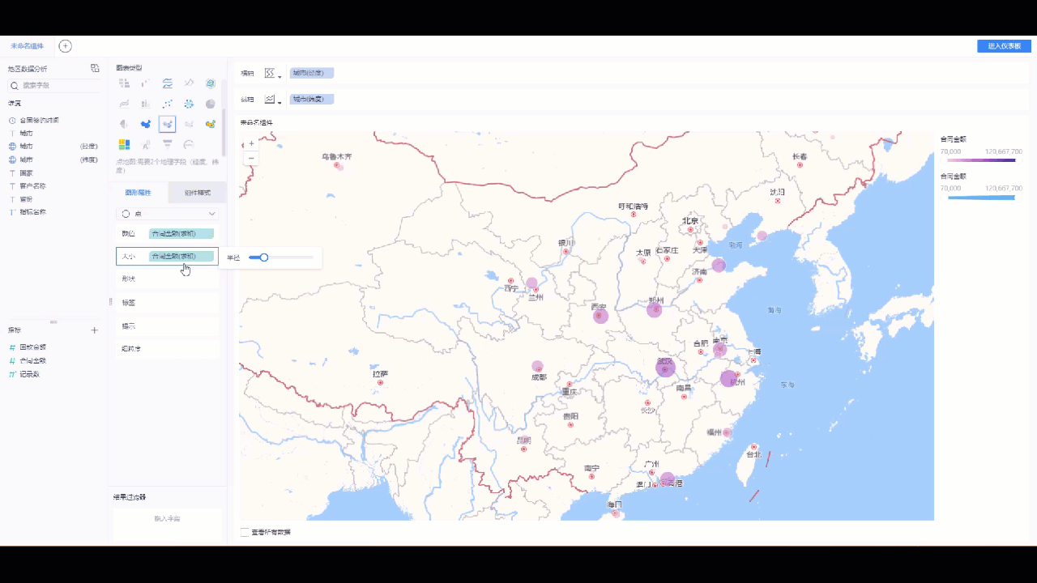Click the map zoom in plus button
The width and height of the screenshot is (1037, 583).
pyautogui.click(x=251, y=143)
